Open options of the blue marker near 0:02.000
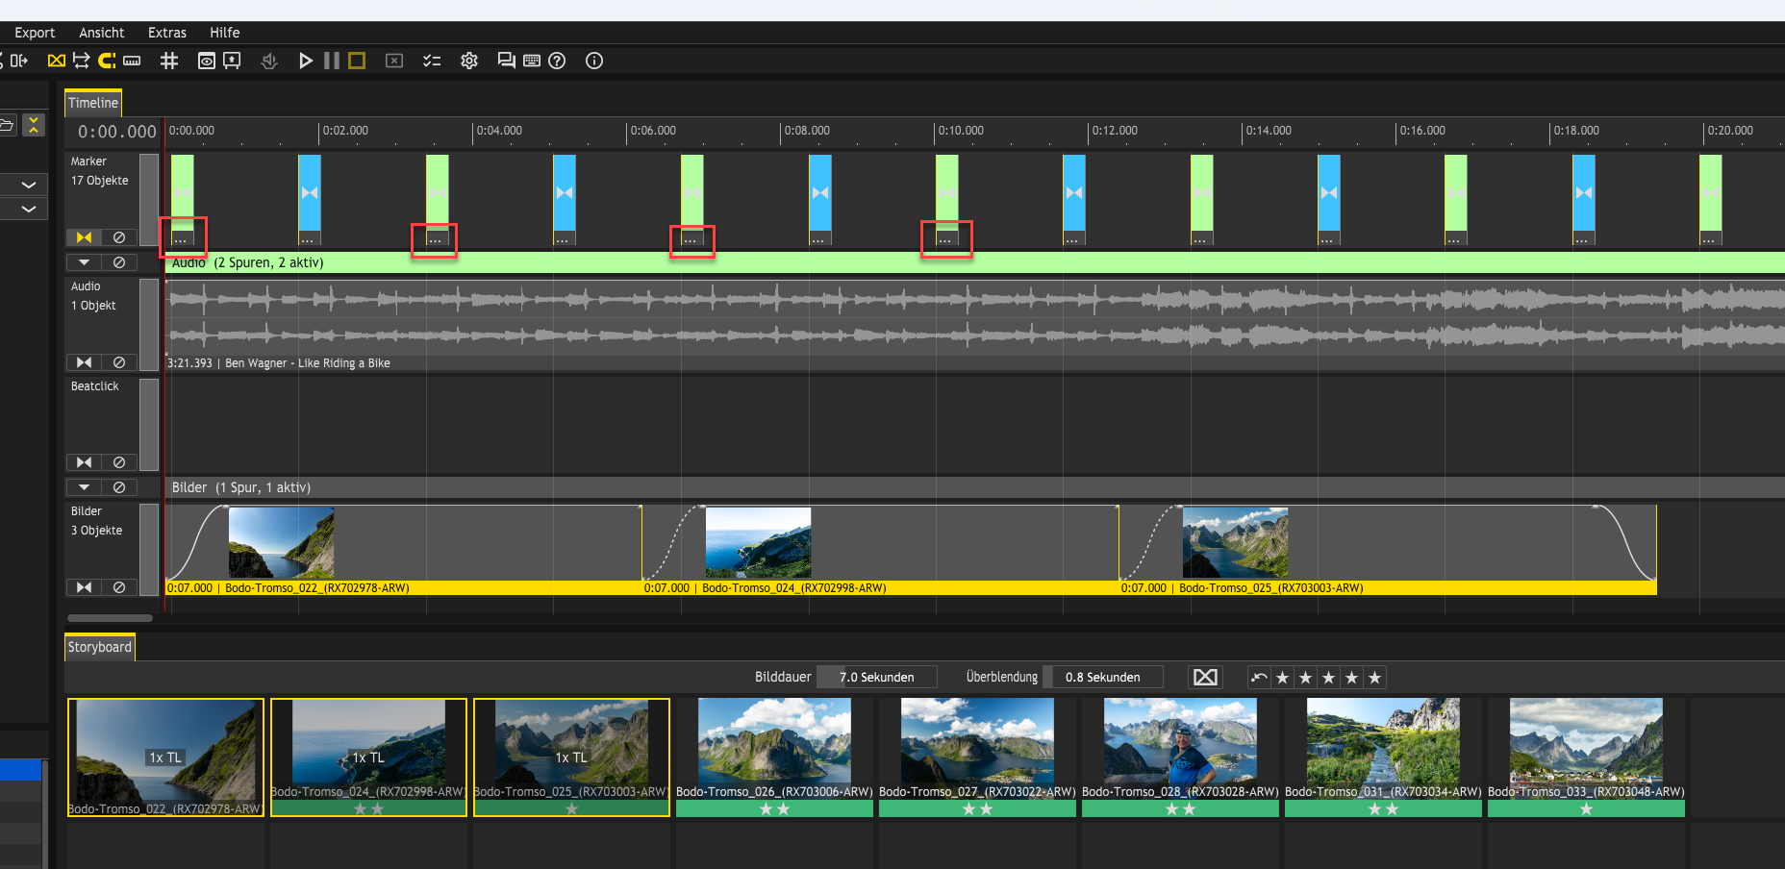 [310, 238]
